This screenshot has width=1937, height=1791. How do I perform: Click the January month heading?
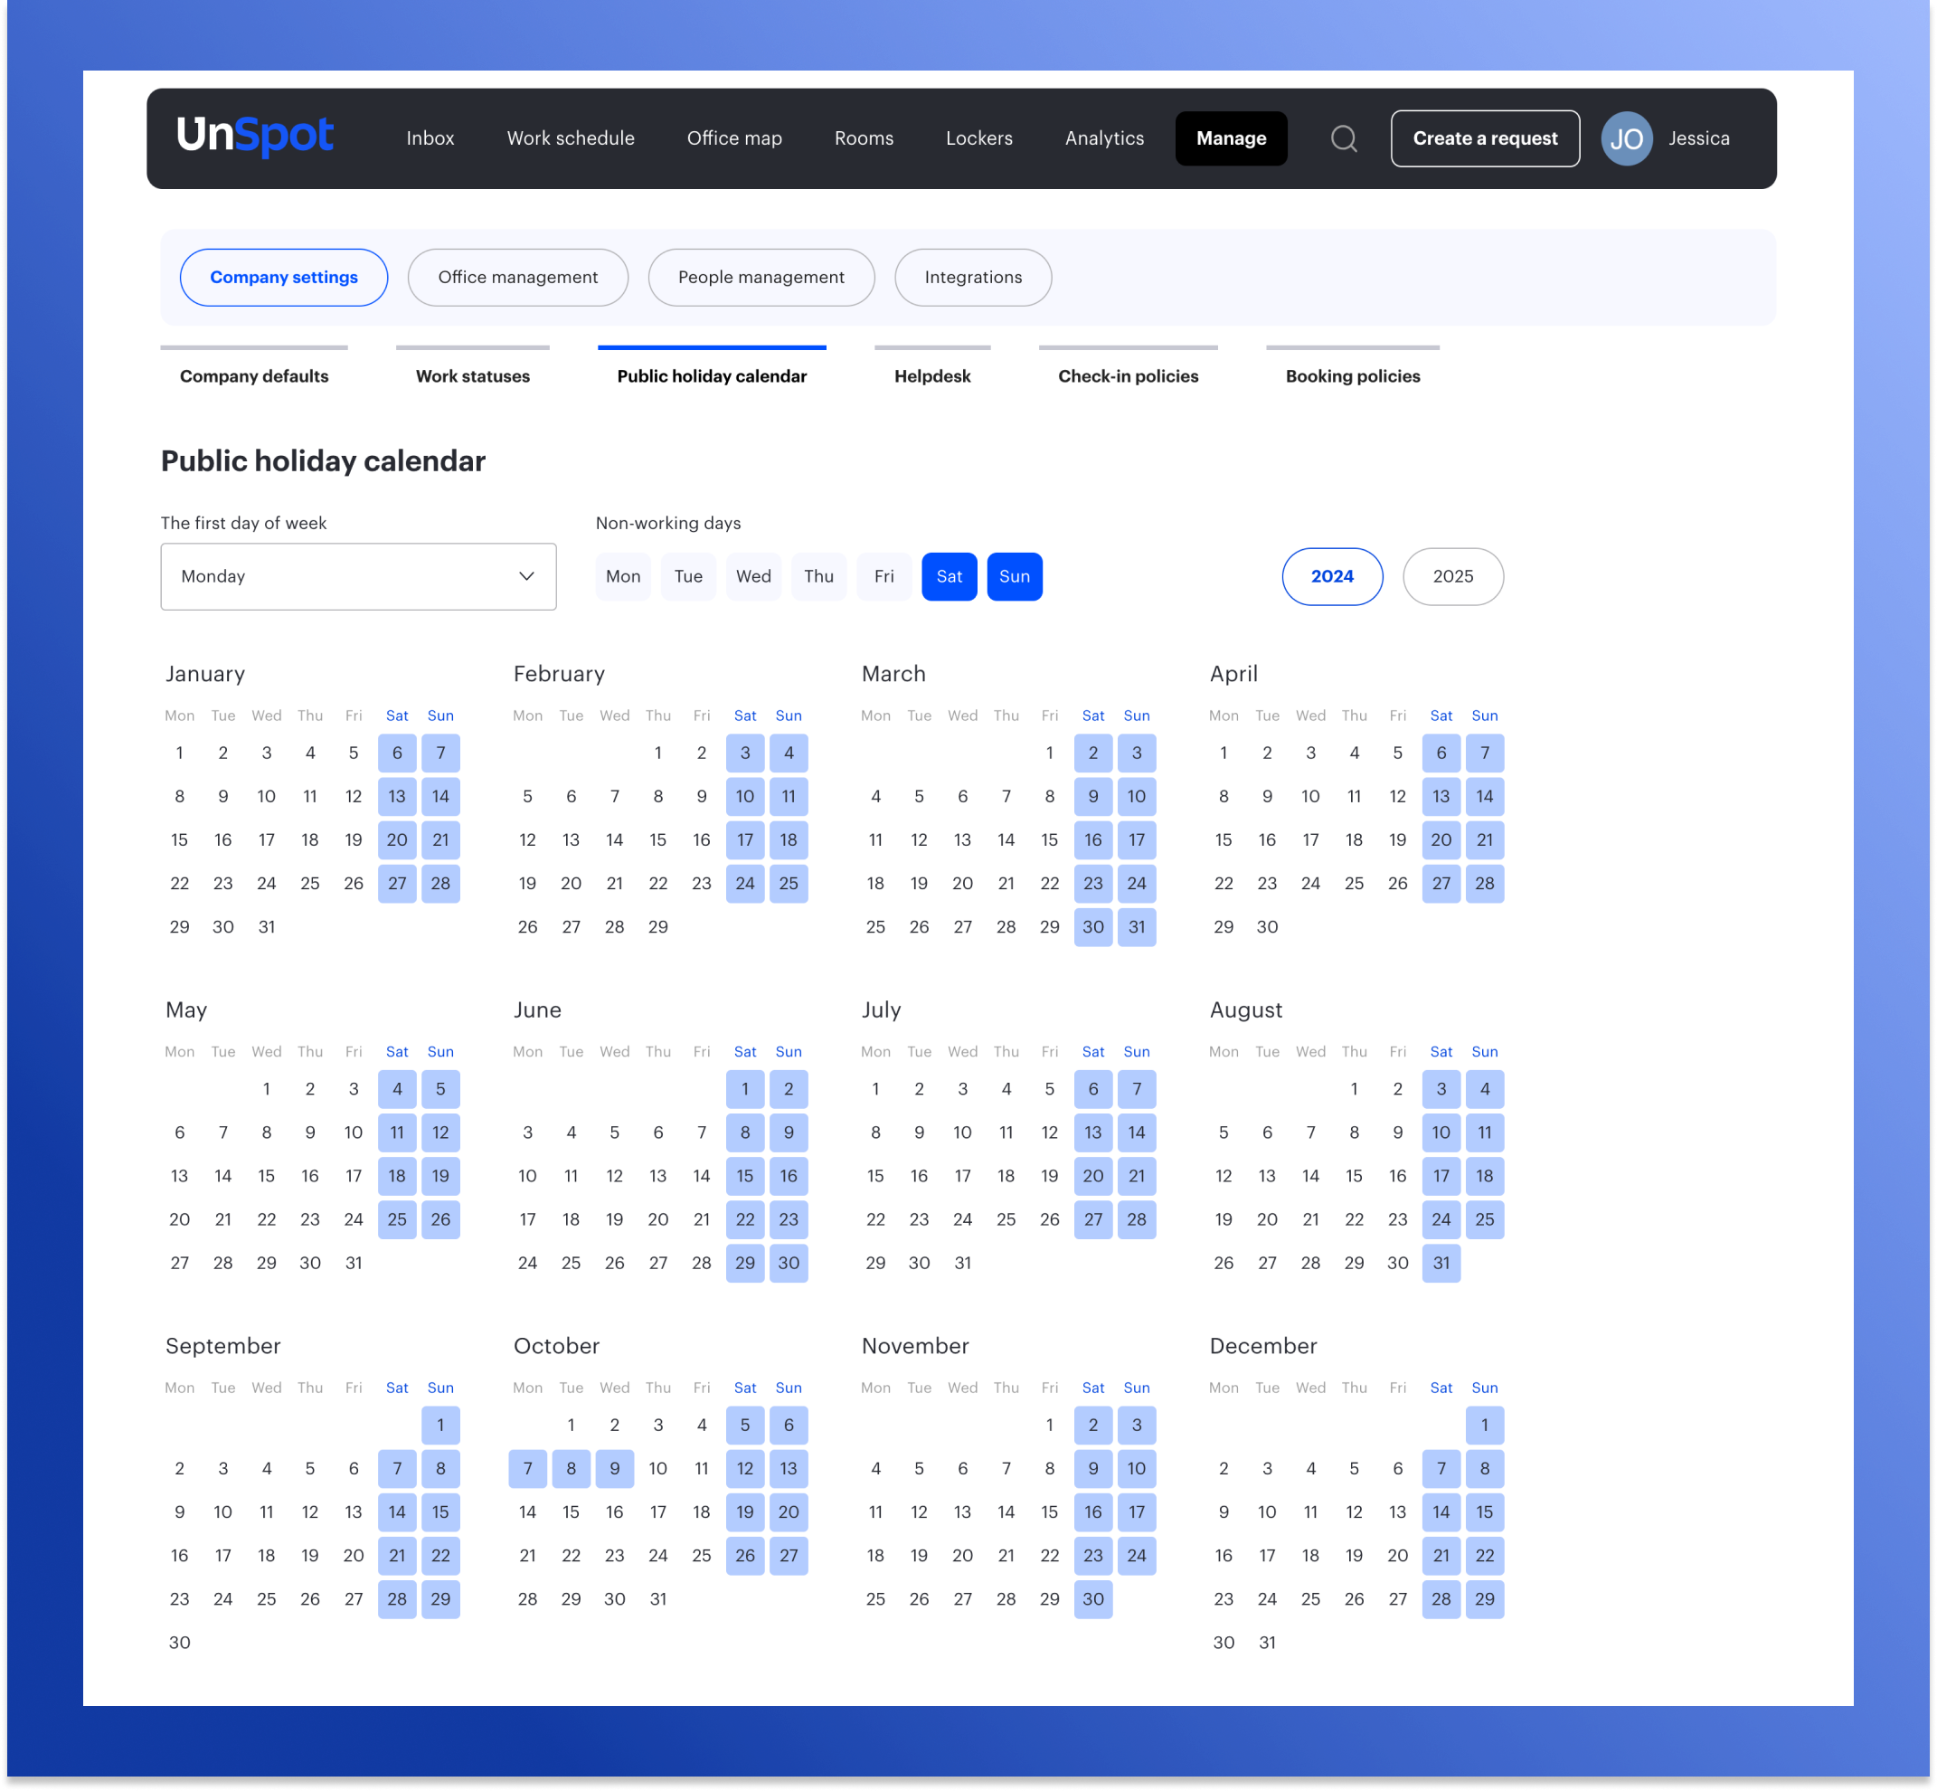(205, 675)
